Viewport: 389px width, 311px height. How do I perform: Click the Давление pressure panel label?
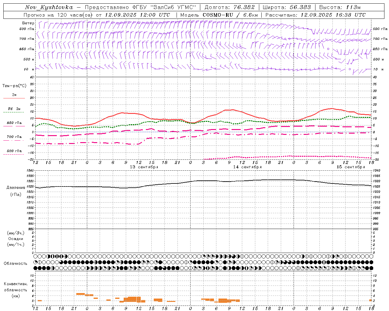[16, 188]
